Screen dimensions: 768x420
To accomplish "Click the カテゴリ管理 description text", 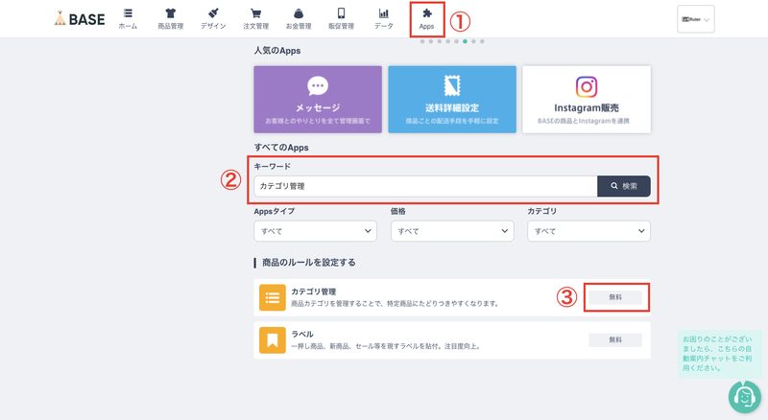I will coord(396,304).
